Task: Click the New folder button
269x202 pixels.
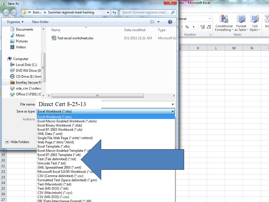Action: pos(40,22)
